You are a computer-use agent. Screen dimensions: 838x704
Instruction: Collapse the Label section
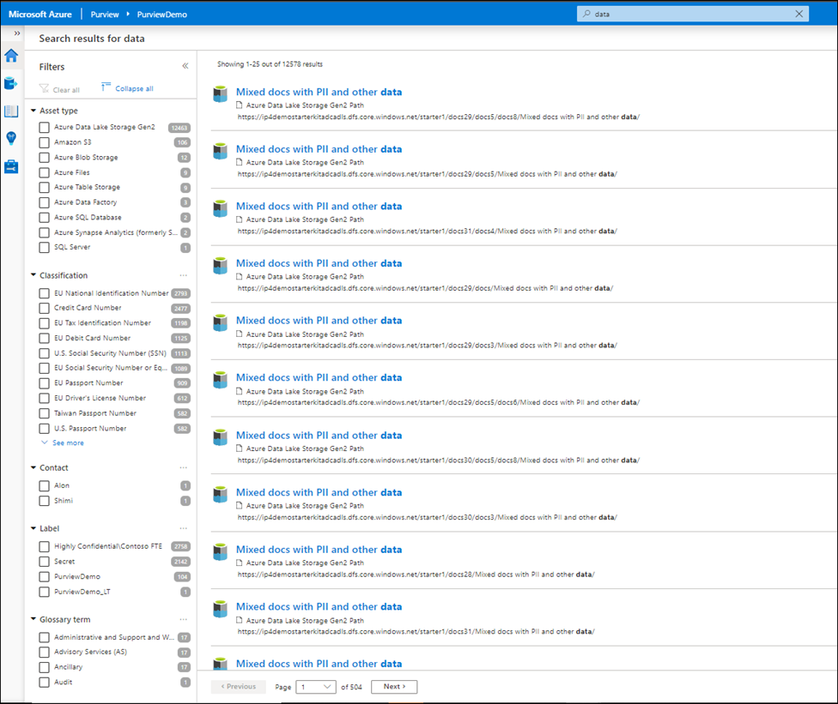[33, 528]
